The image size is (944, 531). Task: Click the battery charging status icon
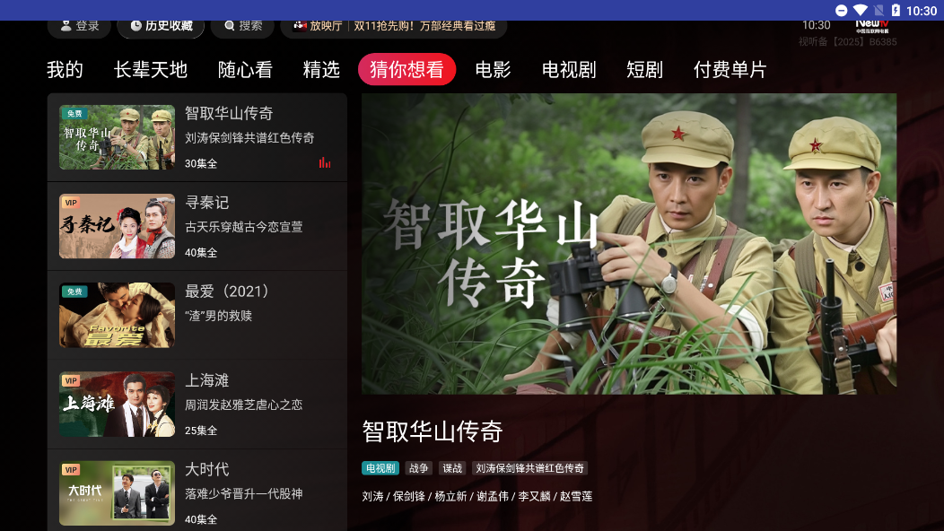pos(896,10)
